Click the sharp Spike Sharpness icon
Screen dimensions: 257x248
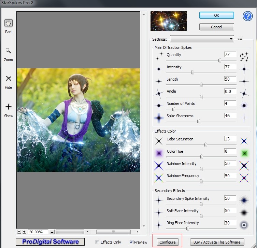(244, 118)
